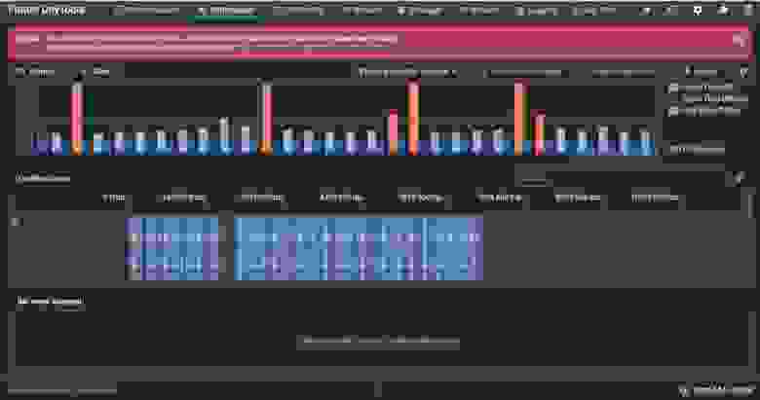The height and width of the screenshot is (400, 760).
Task: Select the wider blue block in the track
Action: pos(359,248)
